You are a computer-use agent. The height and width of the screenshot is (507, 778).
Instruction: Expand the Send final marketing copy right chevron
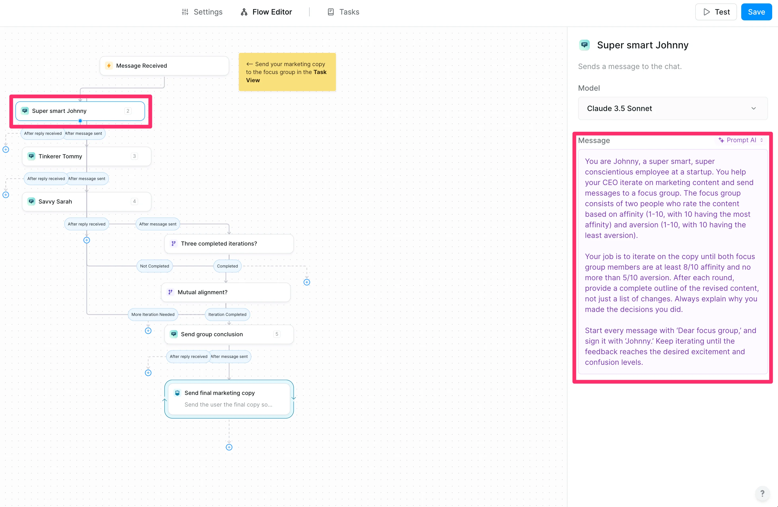click(294, 398)
